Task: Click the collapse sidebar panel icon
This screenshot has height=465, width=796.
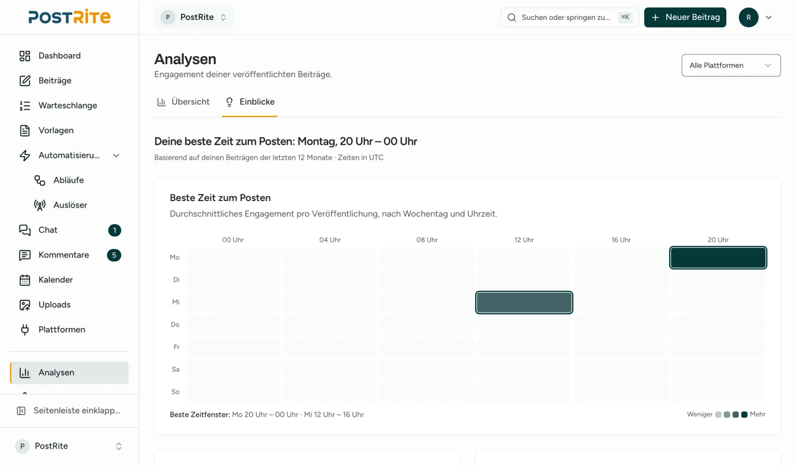Action: (x=21, y=411)
